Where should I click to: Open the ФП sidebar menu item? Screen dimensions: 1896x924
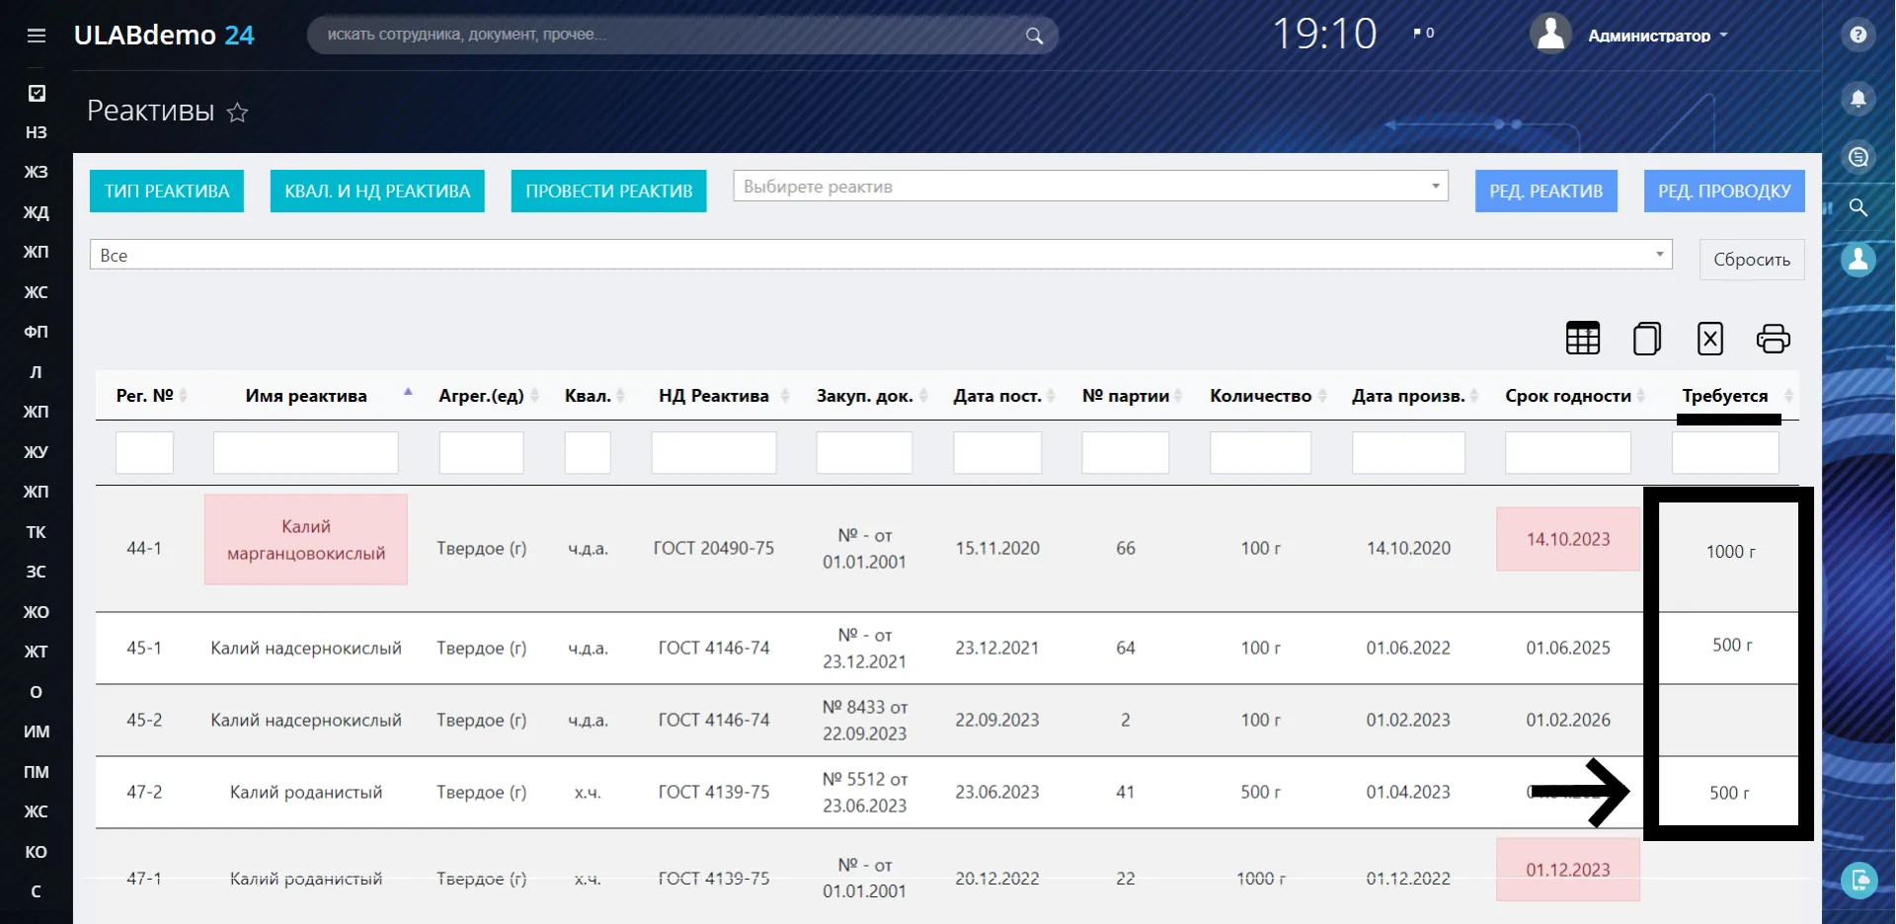tap(37, 332)
